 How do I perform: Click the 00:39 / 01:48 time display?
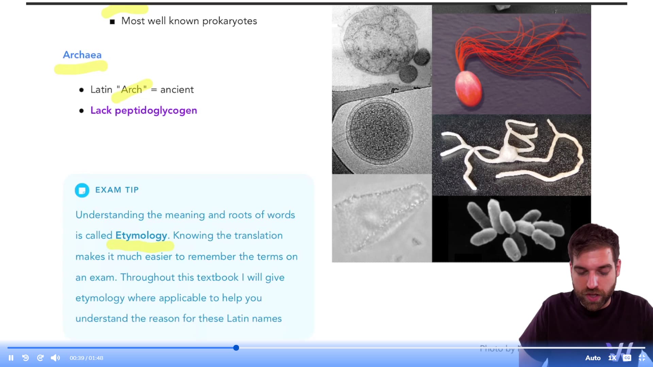coord(86,358)
